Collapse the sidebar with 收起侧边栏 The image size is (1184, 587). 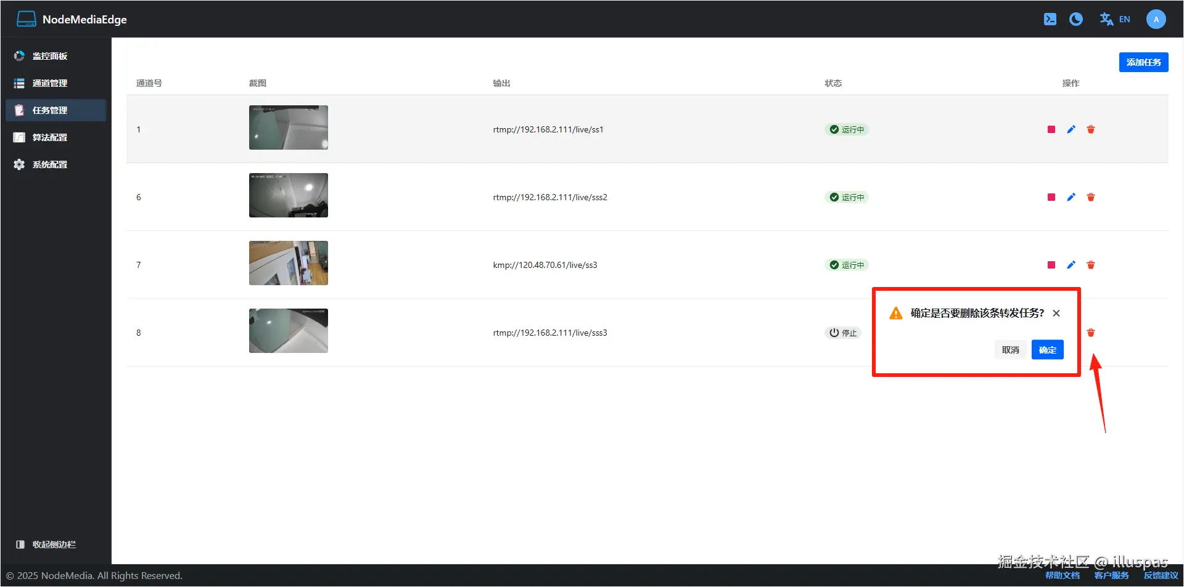[46, 544]
